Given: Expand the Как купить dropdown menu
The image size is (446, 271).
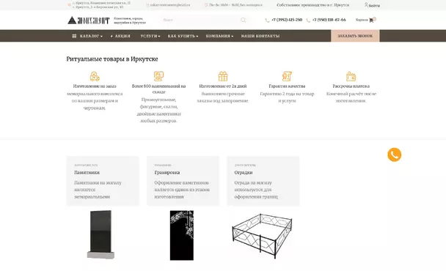Looking at the screenshot, I should (183, 36).
